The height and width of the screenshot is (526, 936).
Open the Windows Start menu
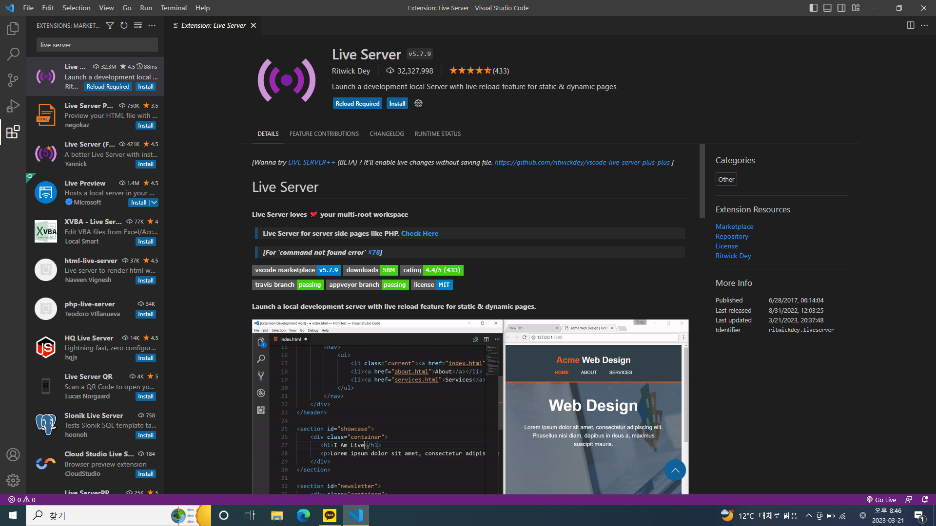click(x=13, y=515)
